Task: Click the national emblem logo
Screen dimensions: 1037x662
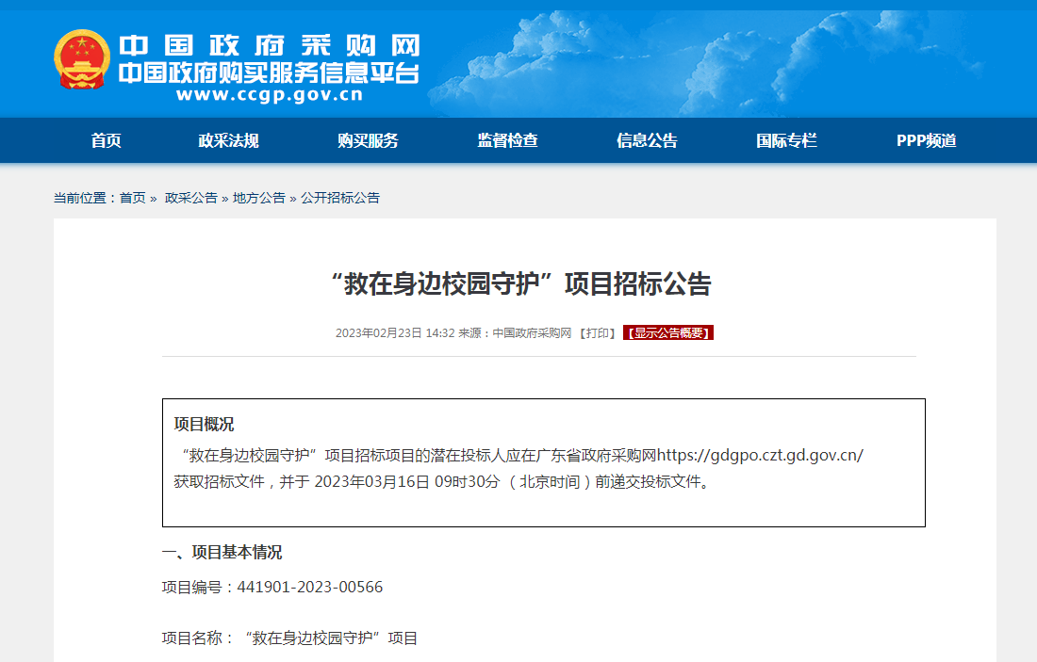Action: tap(82, 59)
